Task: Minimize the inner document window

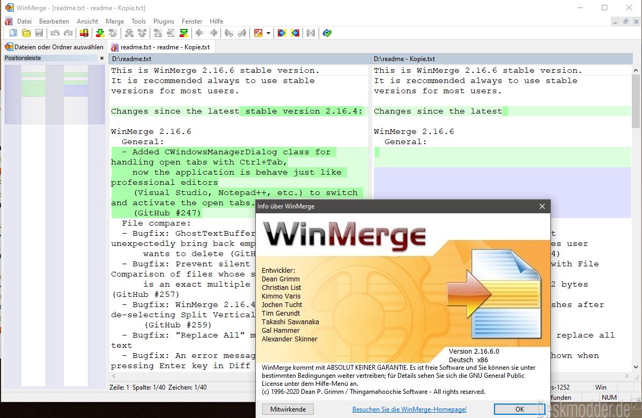Action: point(615,21)
